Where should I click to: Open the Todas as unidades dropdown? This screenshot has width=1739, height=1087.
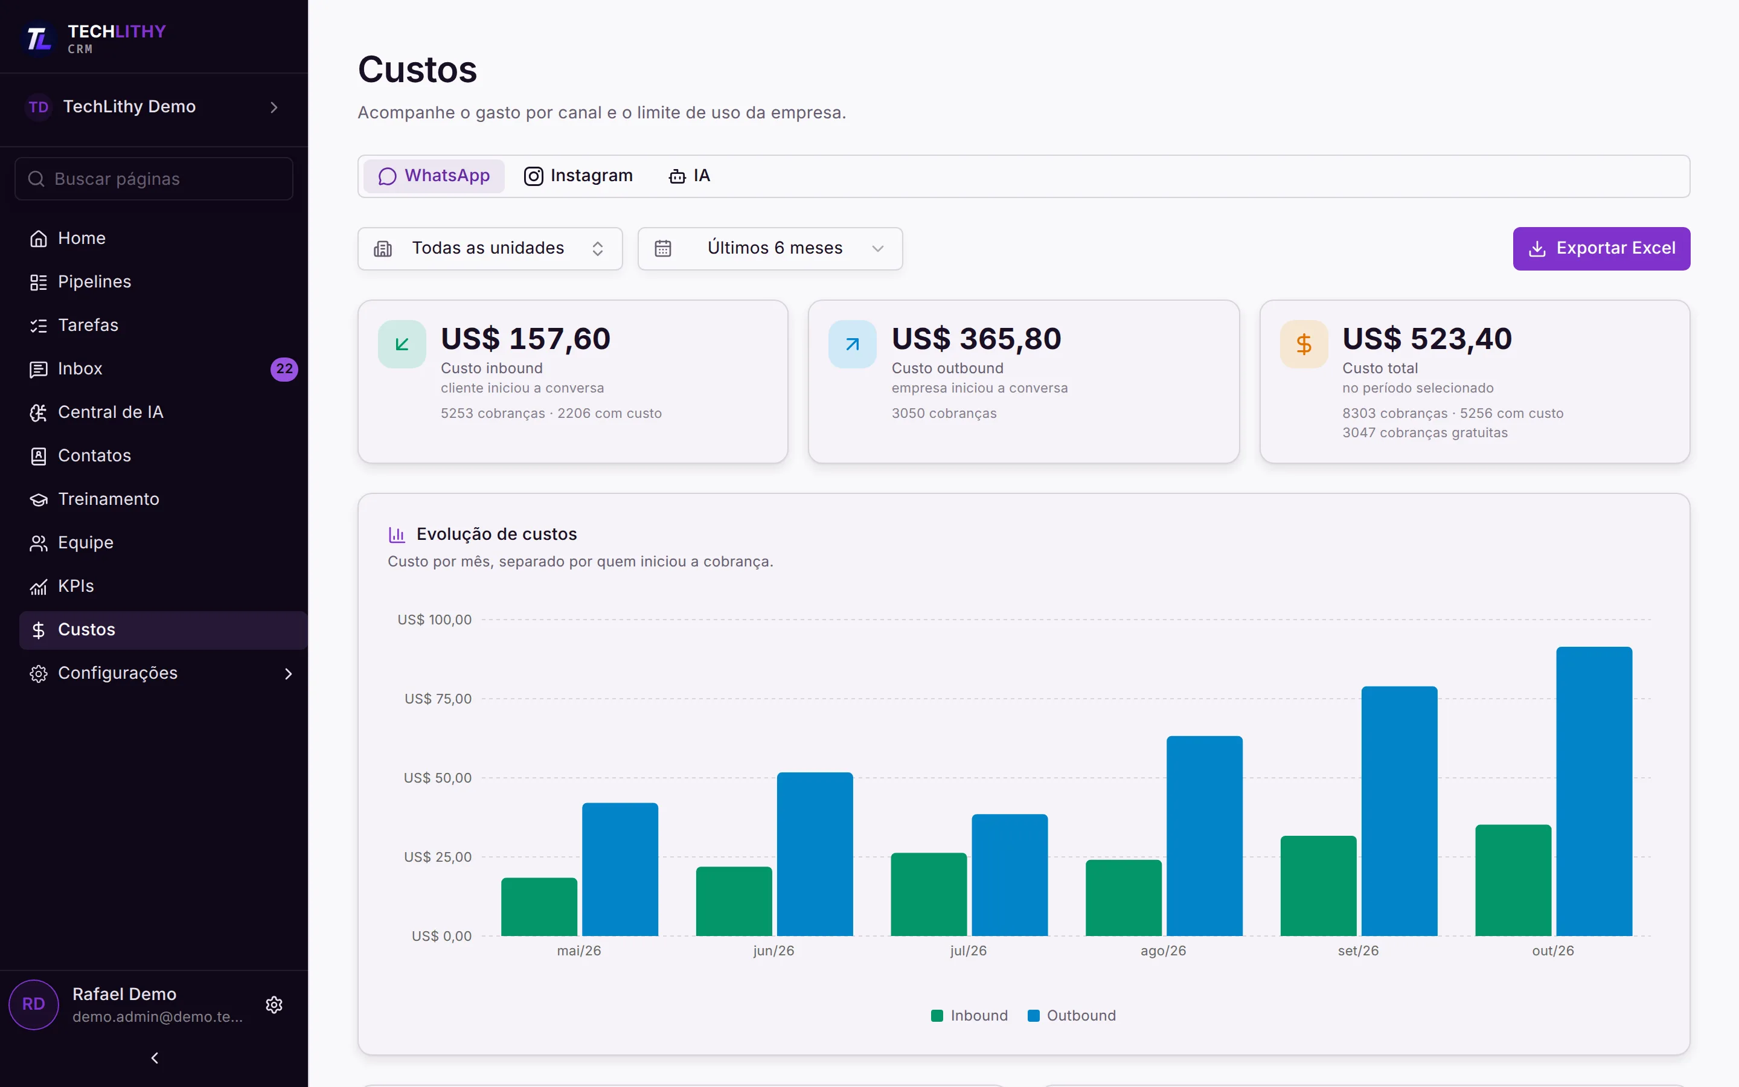tap(490, 249)
